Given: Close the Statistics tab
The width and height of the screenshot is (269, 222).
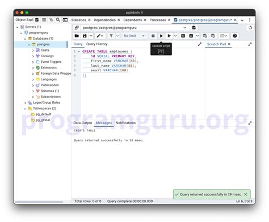Looking at the screenshot, I should (x=89, y=20).
